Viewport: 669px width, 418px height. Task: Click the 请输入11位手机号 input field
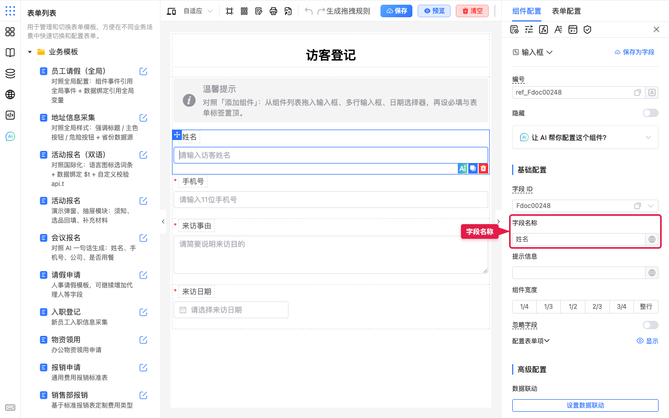pyautogui.click(x=331, y=200)
